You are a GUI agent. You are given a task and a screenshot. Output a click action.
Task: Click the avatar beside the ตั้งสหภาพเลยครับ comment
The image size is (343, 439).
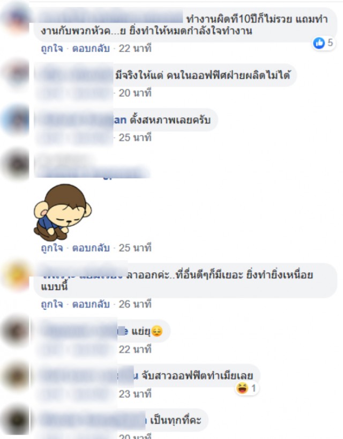point(16,120)
